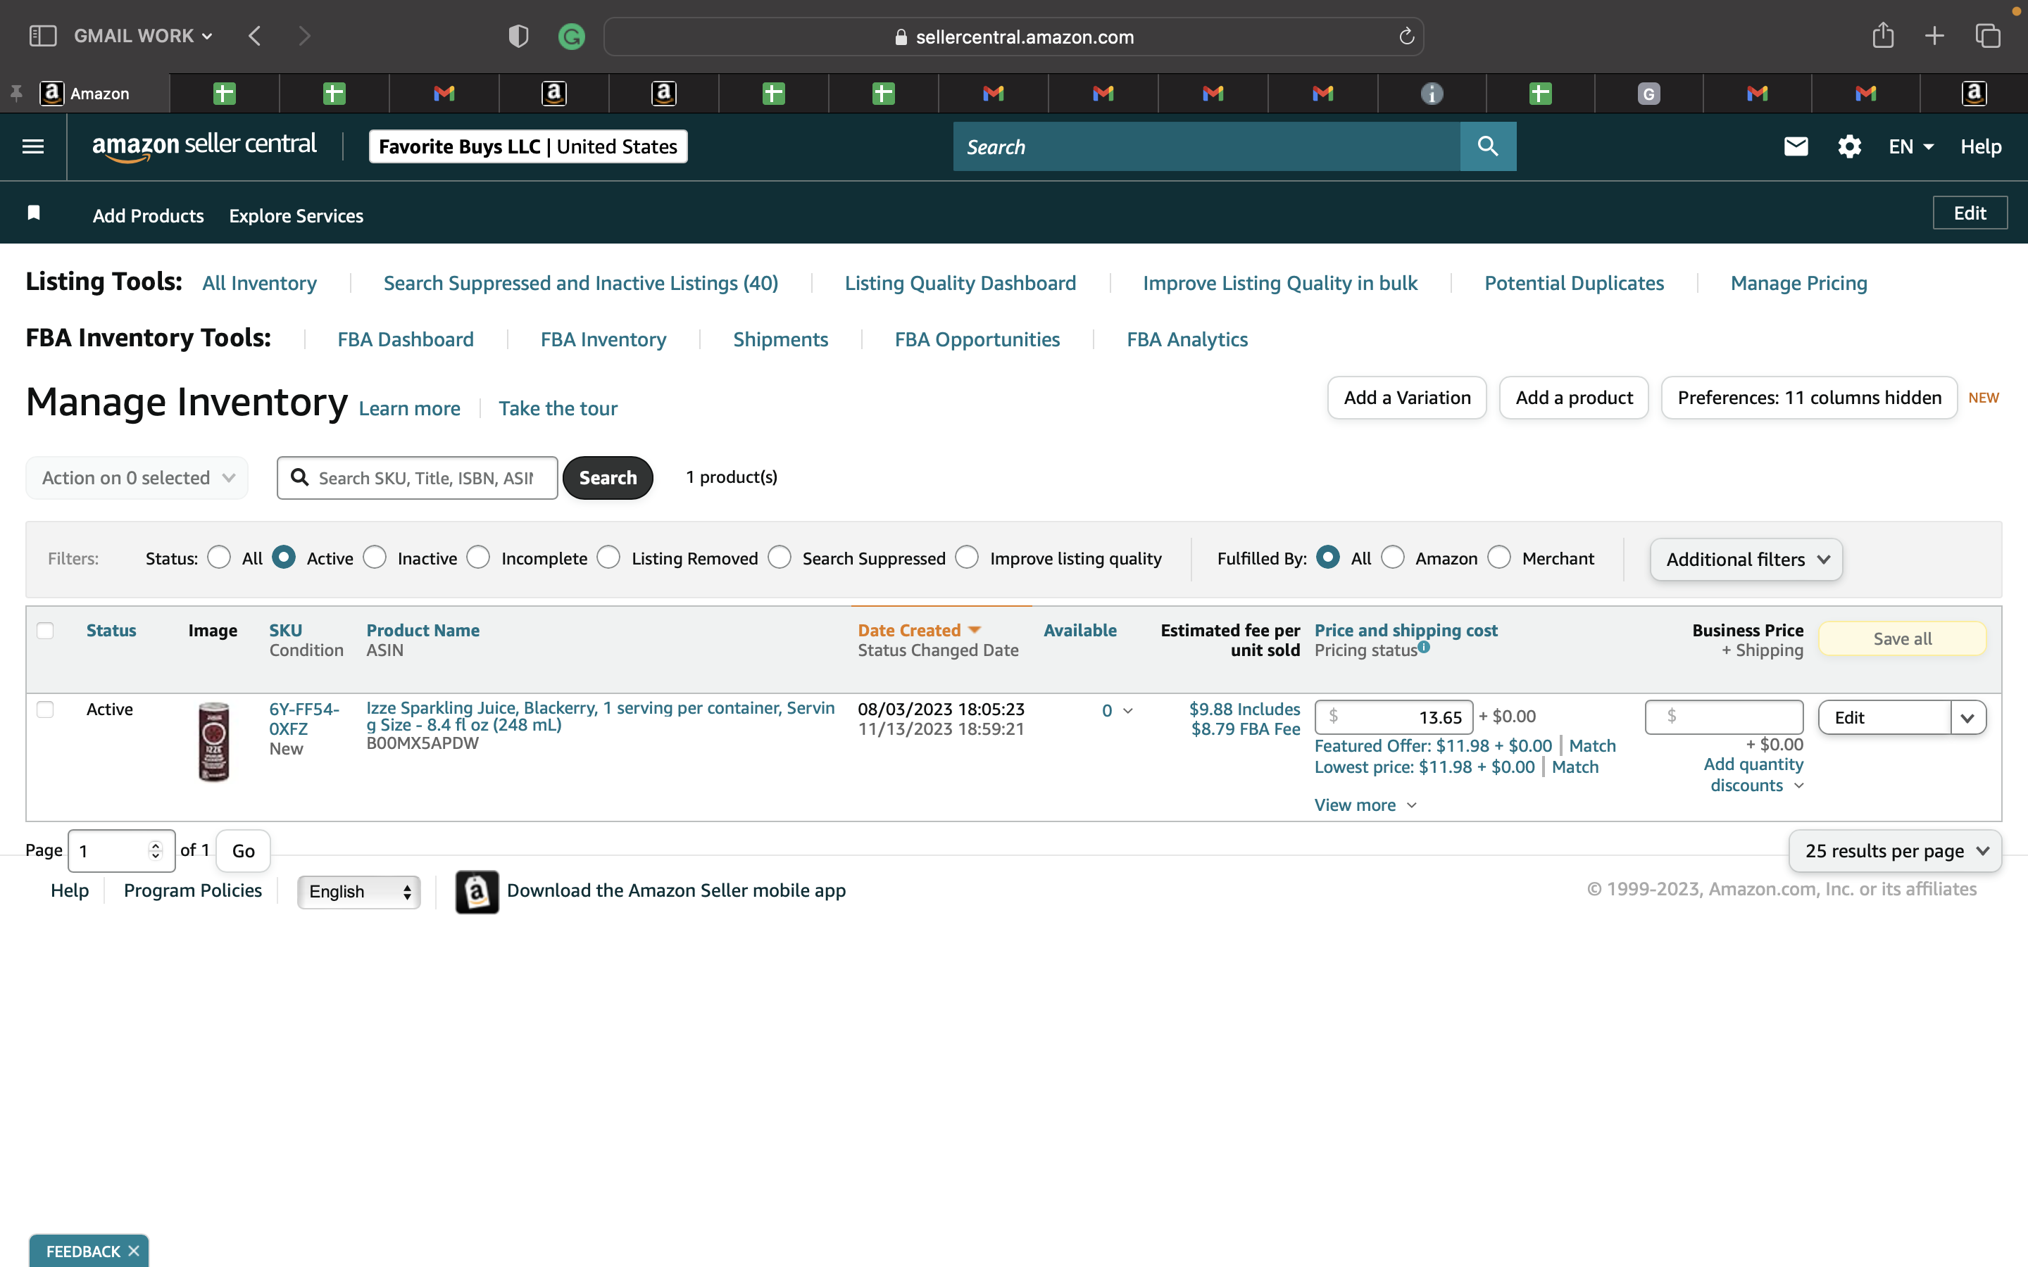Click the Amazon app icon in footer
The image size is (2028, 1267).
pyautogui.click(x=477, y=890)
